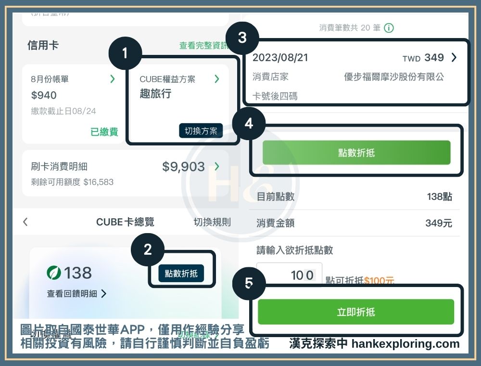Viewport: 481px width, 366px height.
Task: Click the 目前點數 138點 row
Action: coord(354,196)
